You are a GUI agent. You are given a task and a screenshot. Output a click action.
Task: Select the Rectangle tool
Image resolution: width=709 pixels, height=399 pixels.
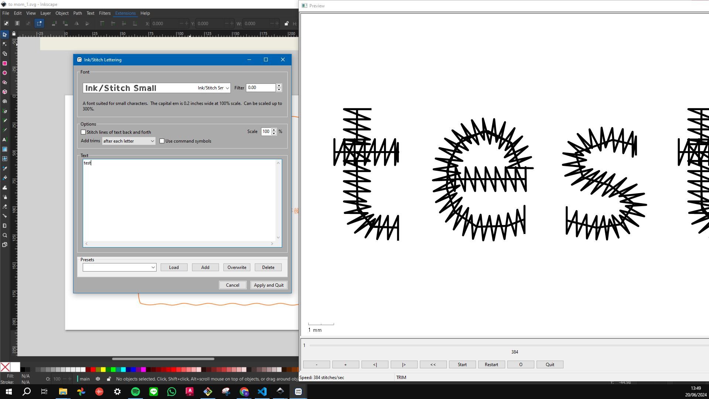[5, 63]
